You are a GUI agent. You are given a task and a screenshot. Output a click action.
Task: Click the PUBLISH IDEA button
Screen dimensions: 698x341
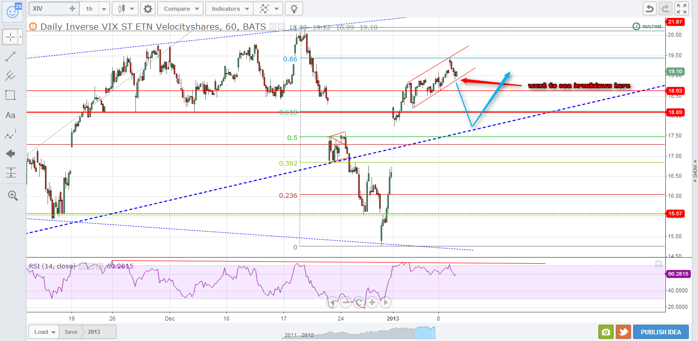coord(661,332)
